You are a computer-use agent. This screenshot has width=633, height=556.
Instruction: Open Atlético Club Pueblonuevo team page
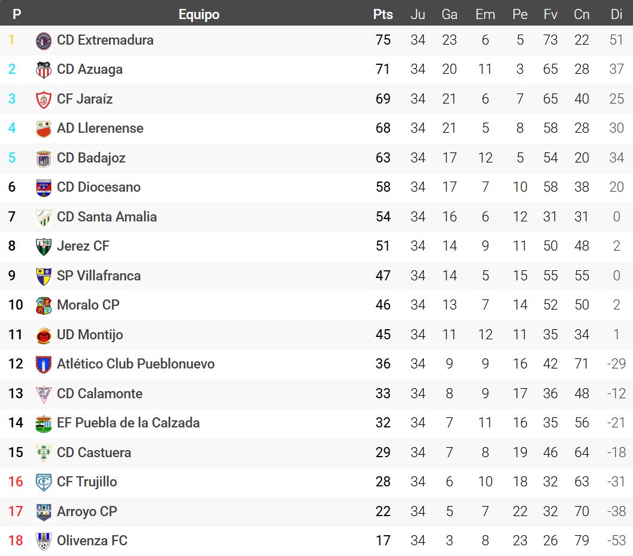coord(136,364)
